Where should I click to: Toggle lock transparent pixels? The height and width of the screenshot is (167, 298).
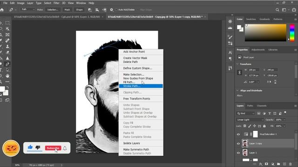[x=245, y=126]
